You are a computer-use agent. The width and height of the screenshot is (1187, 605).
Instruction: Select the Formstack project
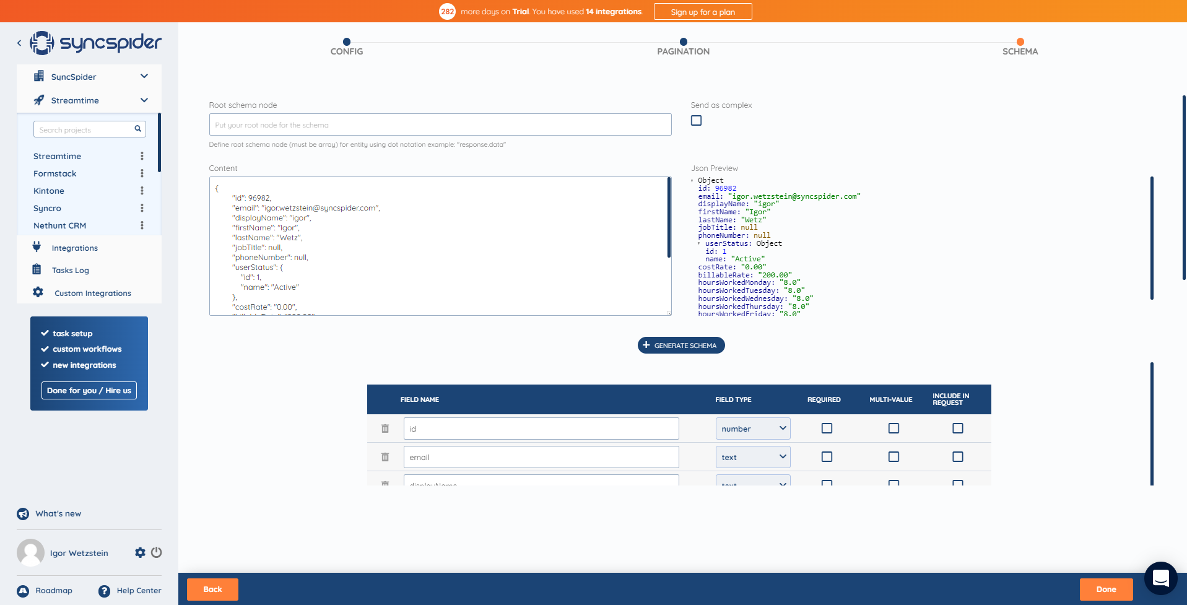pyautogui.click(x=55, y=173)
